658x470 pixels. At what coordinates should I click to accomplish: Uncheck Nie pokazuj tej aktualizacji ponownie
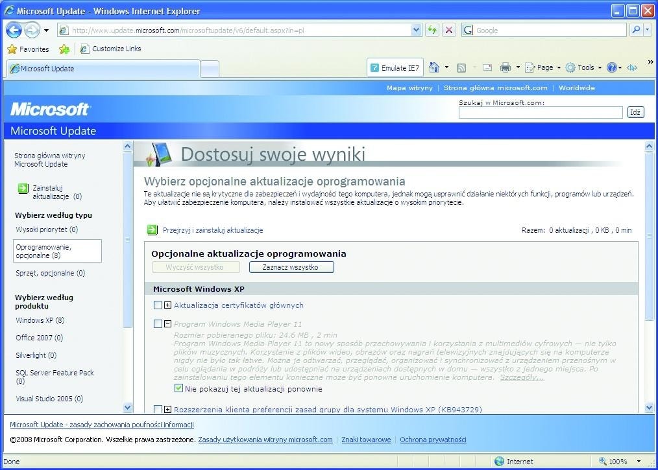point(178,388)
